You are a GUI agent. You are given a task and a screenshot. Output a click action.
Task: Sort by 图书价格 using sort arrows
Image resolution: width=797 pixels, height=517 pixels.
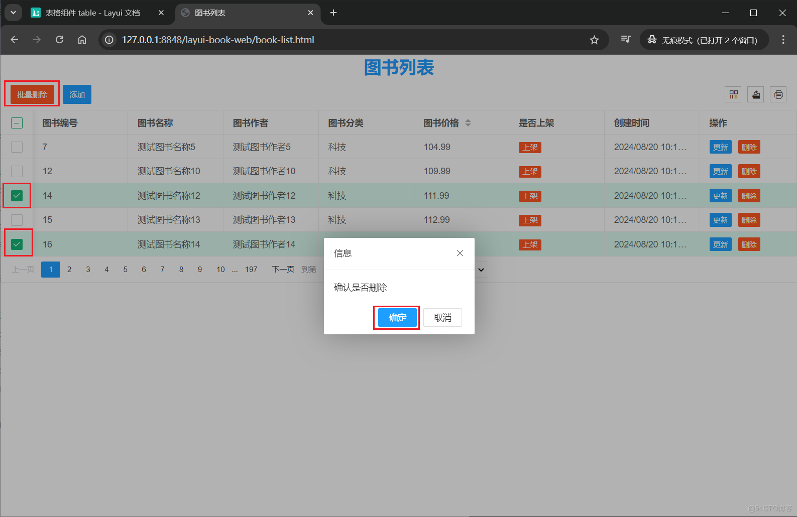click(468, 123)
